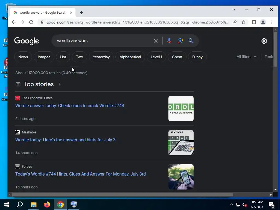Viewport: 280px width, 210px height.
Task: View site security lock info
Action: coord(42,22)
